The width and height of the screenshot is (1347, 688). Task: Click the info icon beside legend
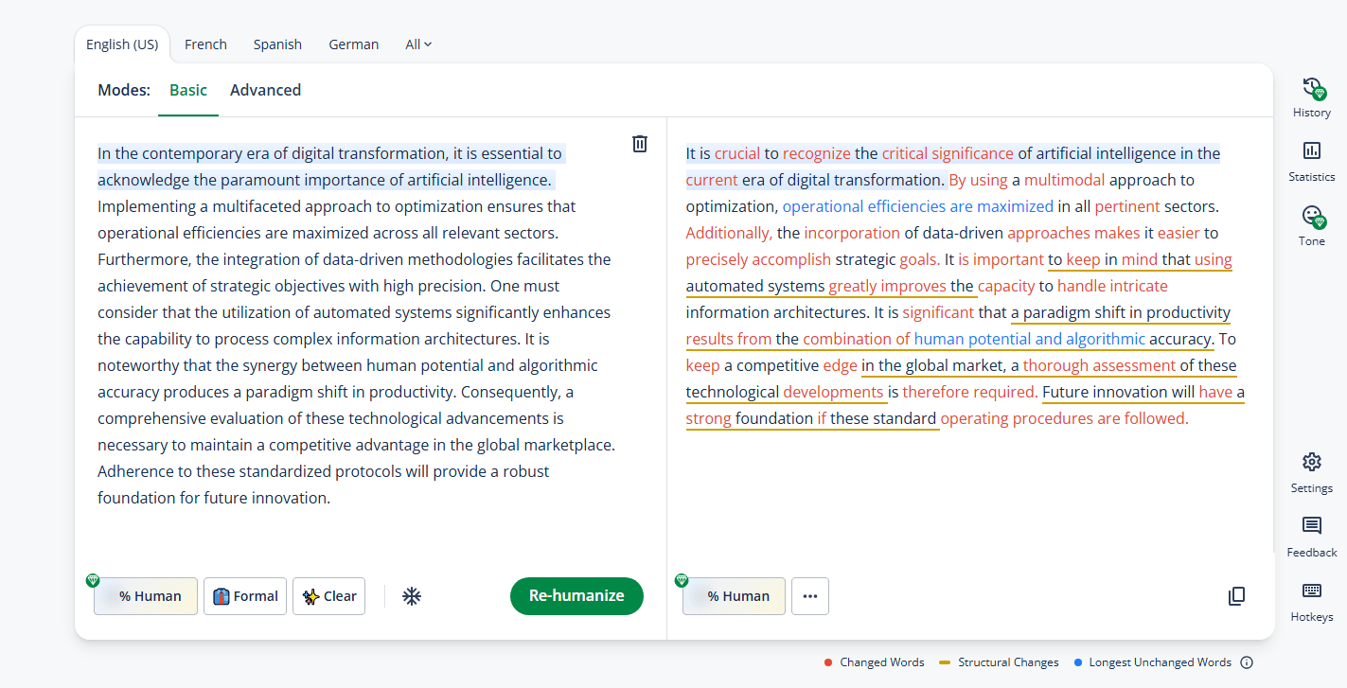(1247, 662)
